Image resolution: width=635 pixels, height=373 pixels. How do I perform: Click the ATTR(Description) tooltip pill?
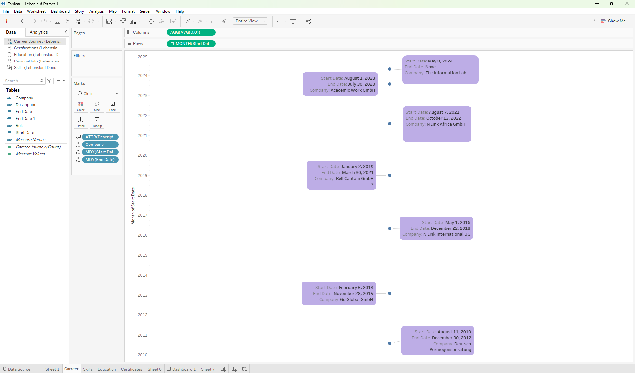pyautogui.click(x=100, y=137)
